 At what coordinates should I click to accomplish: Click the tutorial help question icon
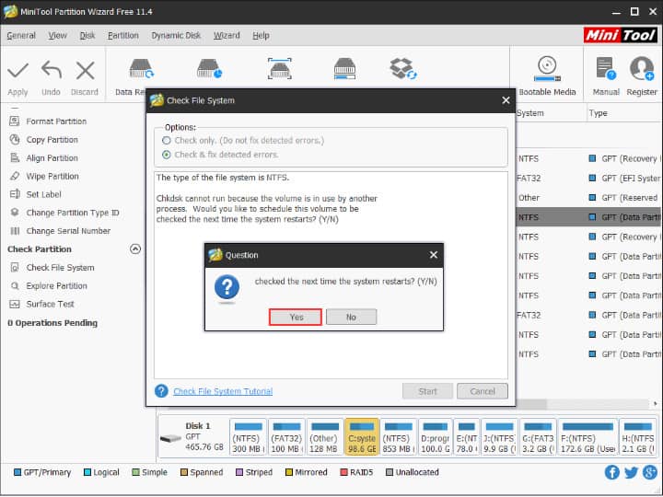pos(161,391)
